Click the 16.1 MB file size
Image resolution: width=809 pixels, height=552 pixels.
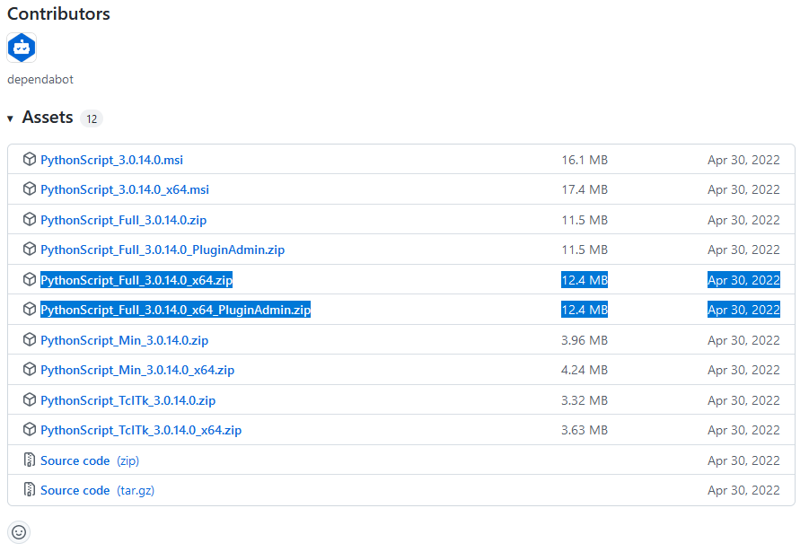click(x=585, y=160)
